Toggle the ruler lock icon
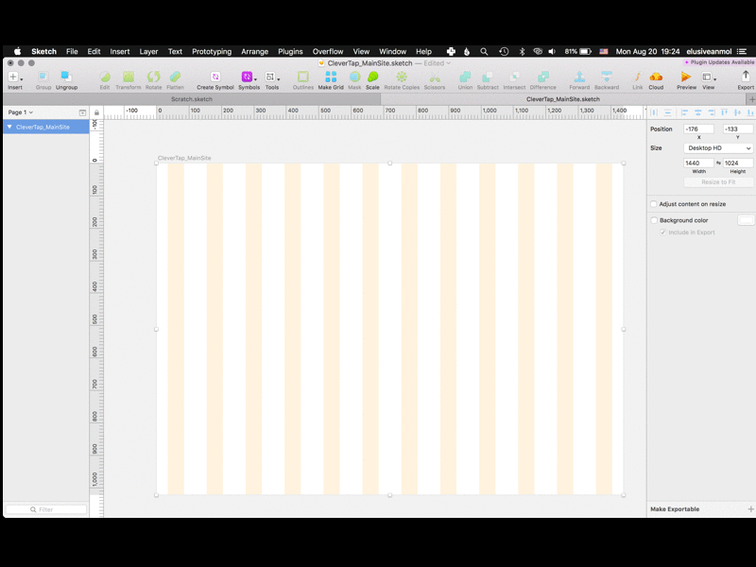The image size is (756, 567). coord(96,112)
